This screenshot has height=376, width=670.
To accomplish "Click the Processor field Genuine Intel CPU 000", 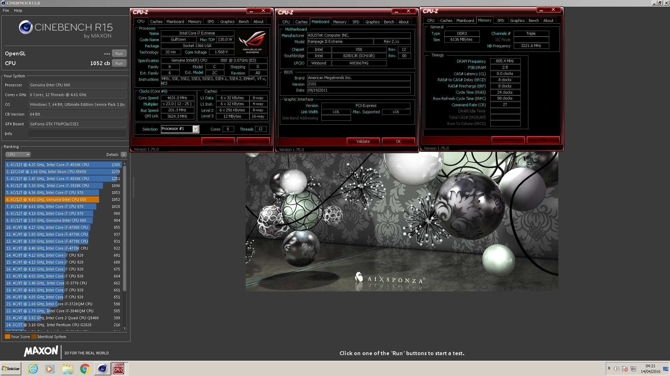I will [77, 85].
